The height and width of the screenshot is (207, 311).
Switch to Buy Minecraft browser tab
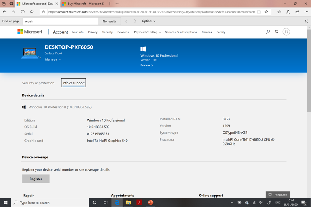[83, 4]
